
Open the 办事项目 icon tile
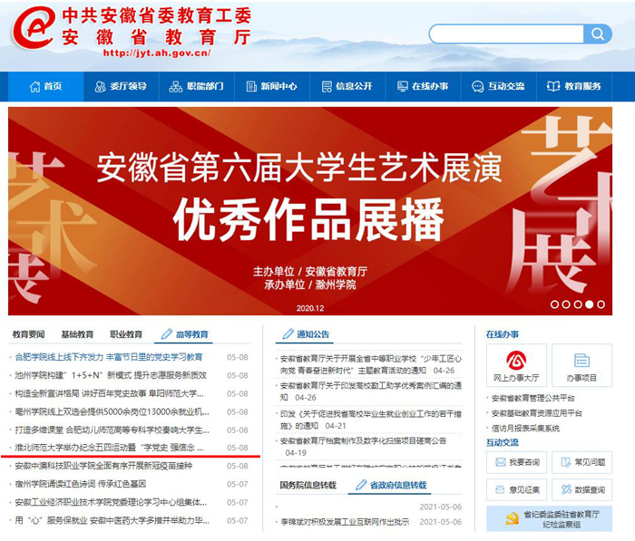581,365
